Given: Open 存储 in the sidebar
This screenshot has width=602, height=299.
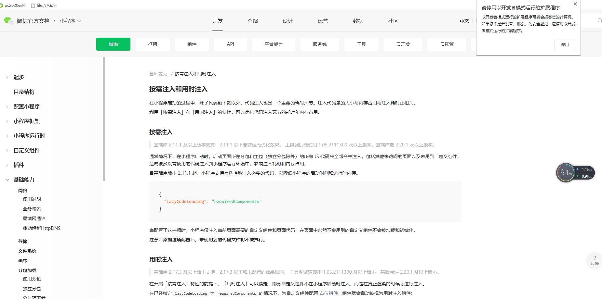Looking at the screenshot, I should click(x=23, y=241).
